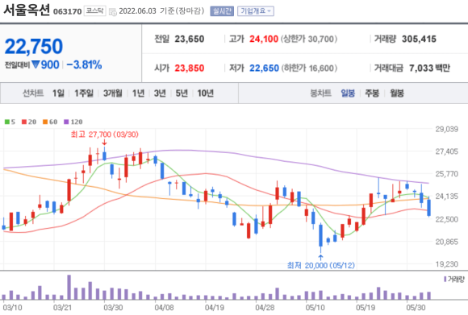Image resolution: width=468 pixels, height=315 pixels.
Task: Switch to the 3개월 chart period
Action: [113, 93]
